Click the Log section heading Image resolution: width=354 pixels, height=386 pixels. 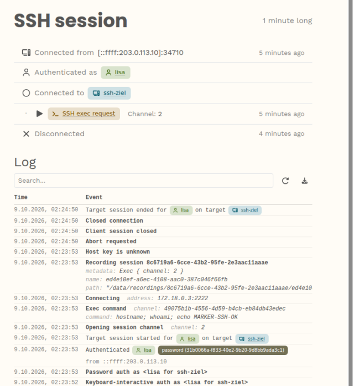(25, 162)
